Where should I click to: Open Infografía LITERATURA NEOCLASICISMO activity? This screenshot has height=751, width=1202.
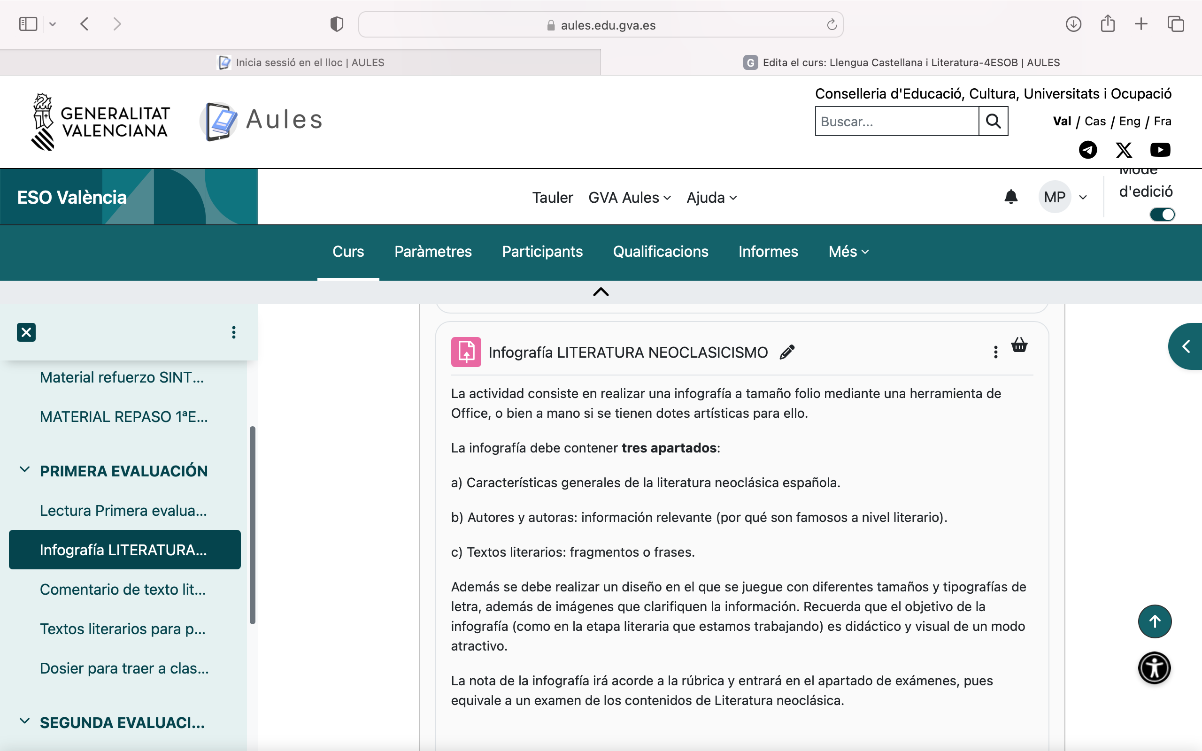click(x=628, y=352)
